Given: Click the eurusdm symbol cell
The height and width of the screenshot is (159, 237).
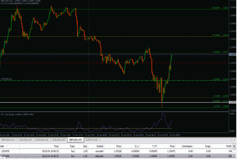Looking at the screenshot, I should (99, 151).
